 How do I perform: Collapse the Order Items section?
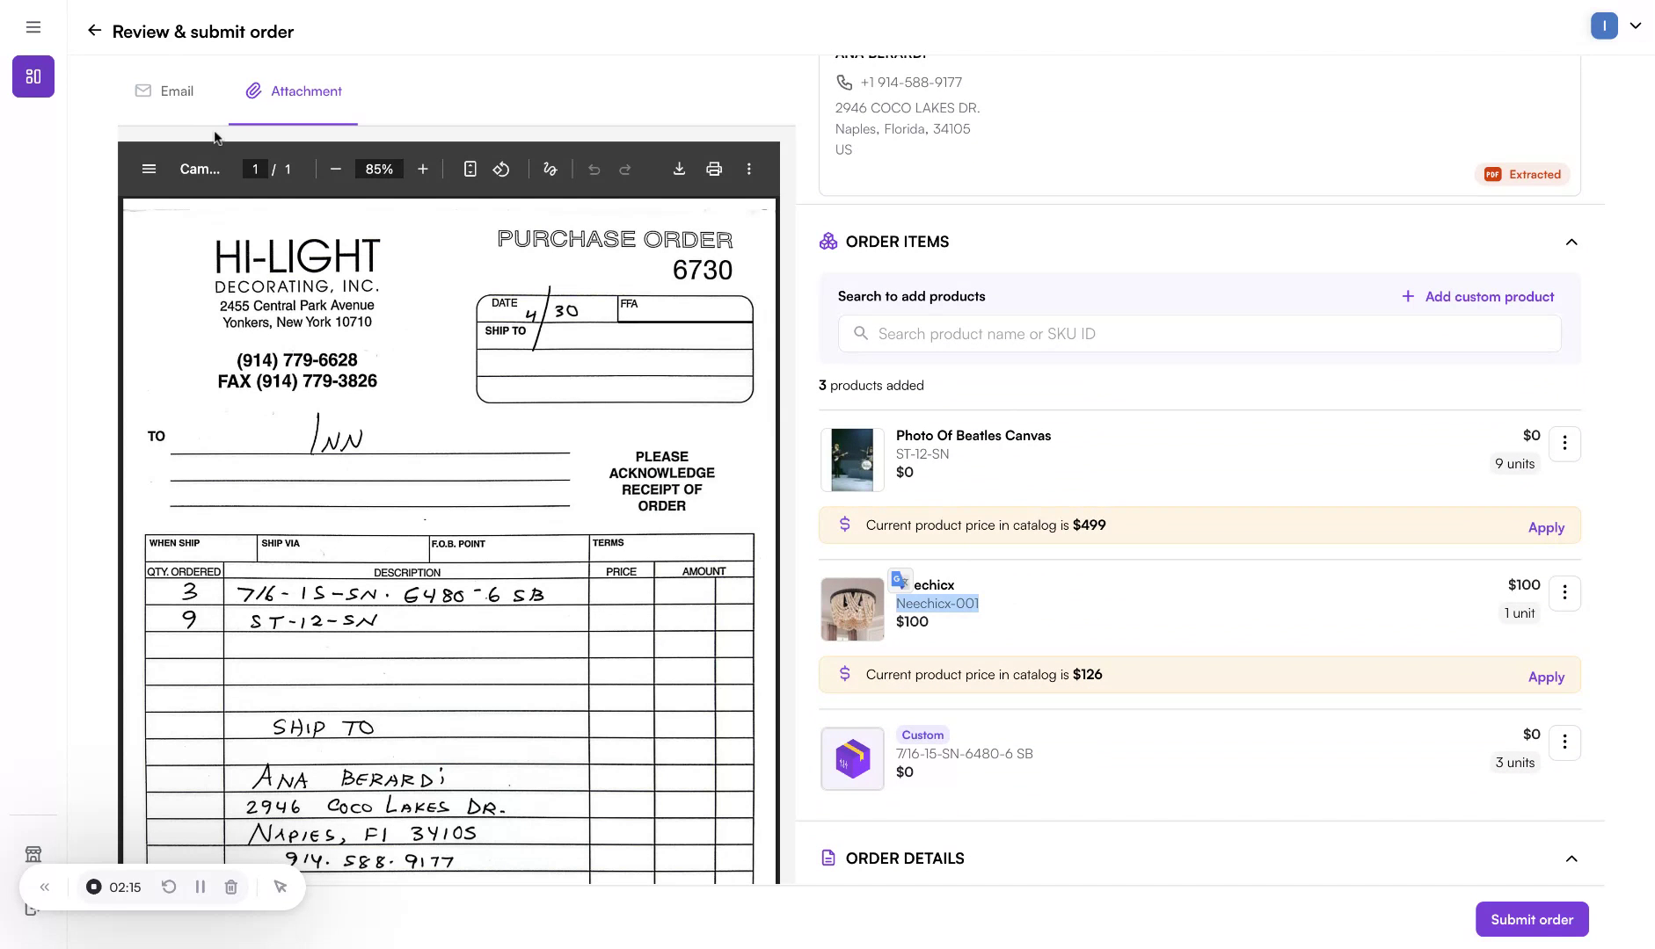coord(1571,242)
